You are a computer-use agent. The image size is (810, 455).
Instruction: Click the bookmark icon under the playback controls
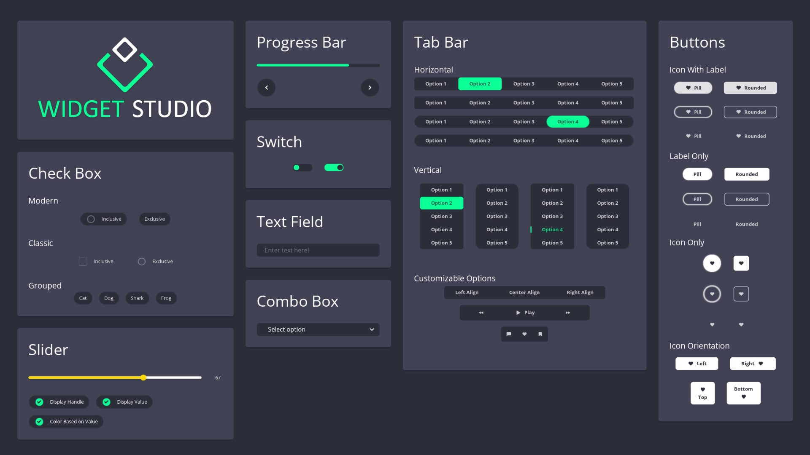tap(540, 334)
